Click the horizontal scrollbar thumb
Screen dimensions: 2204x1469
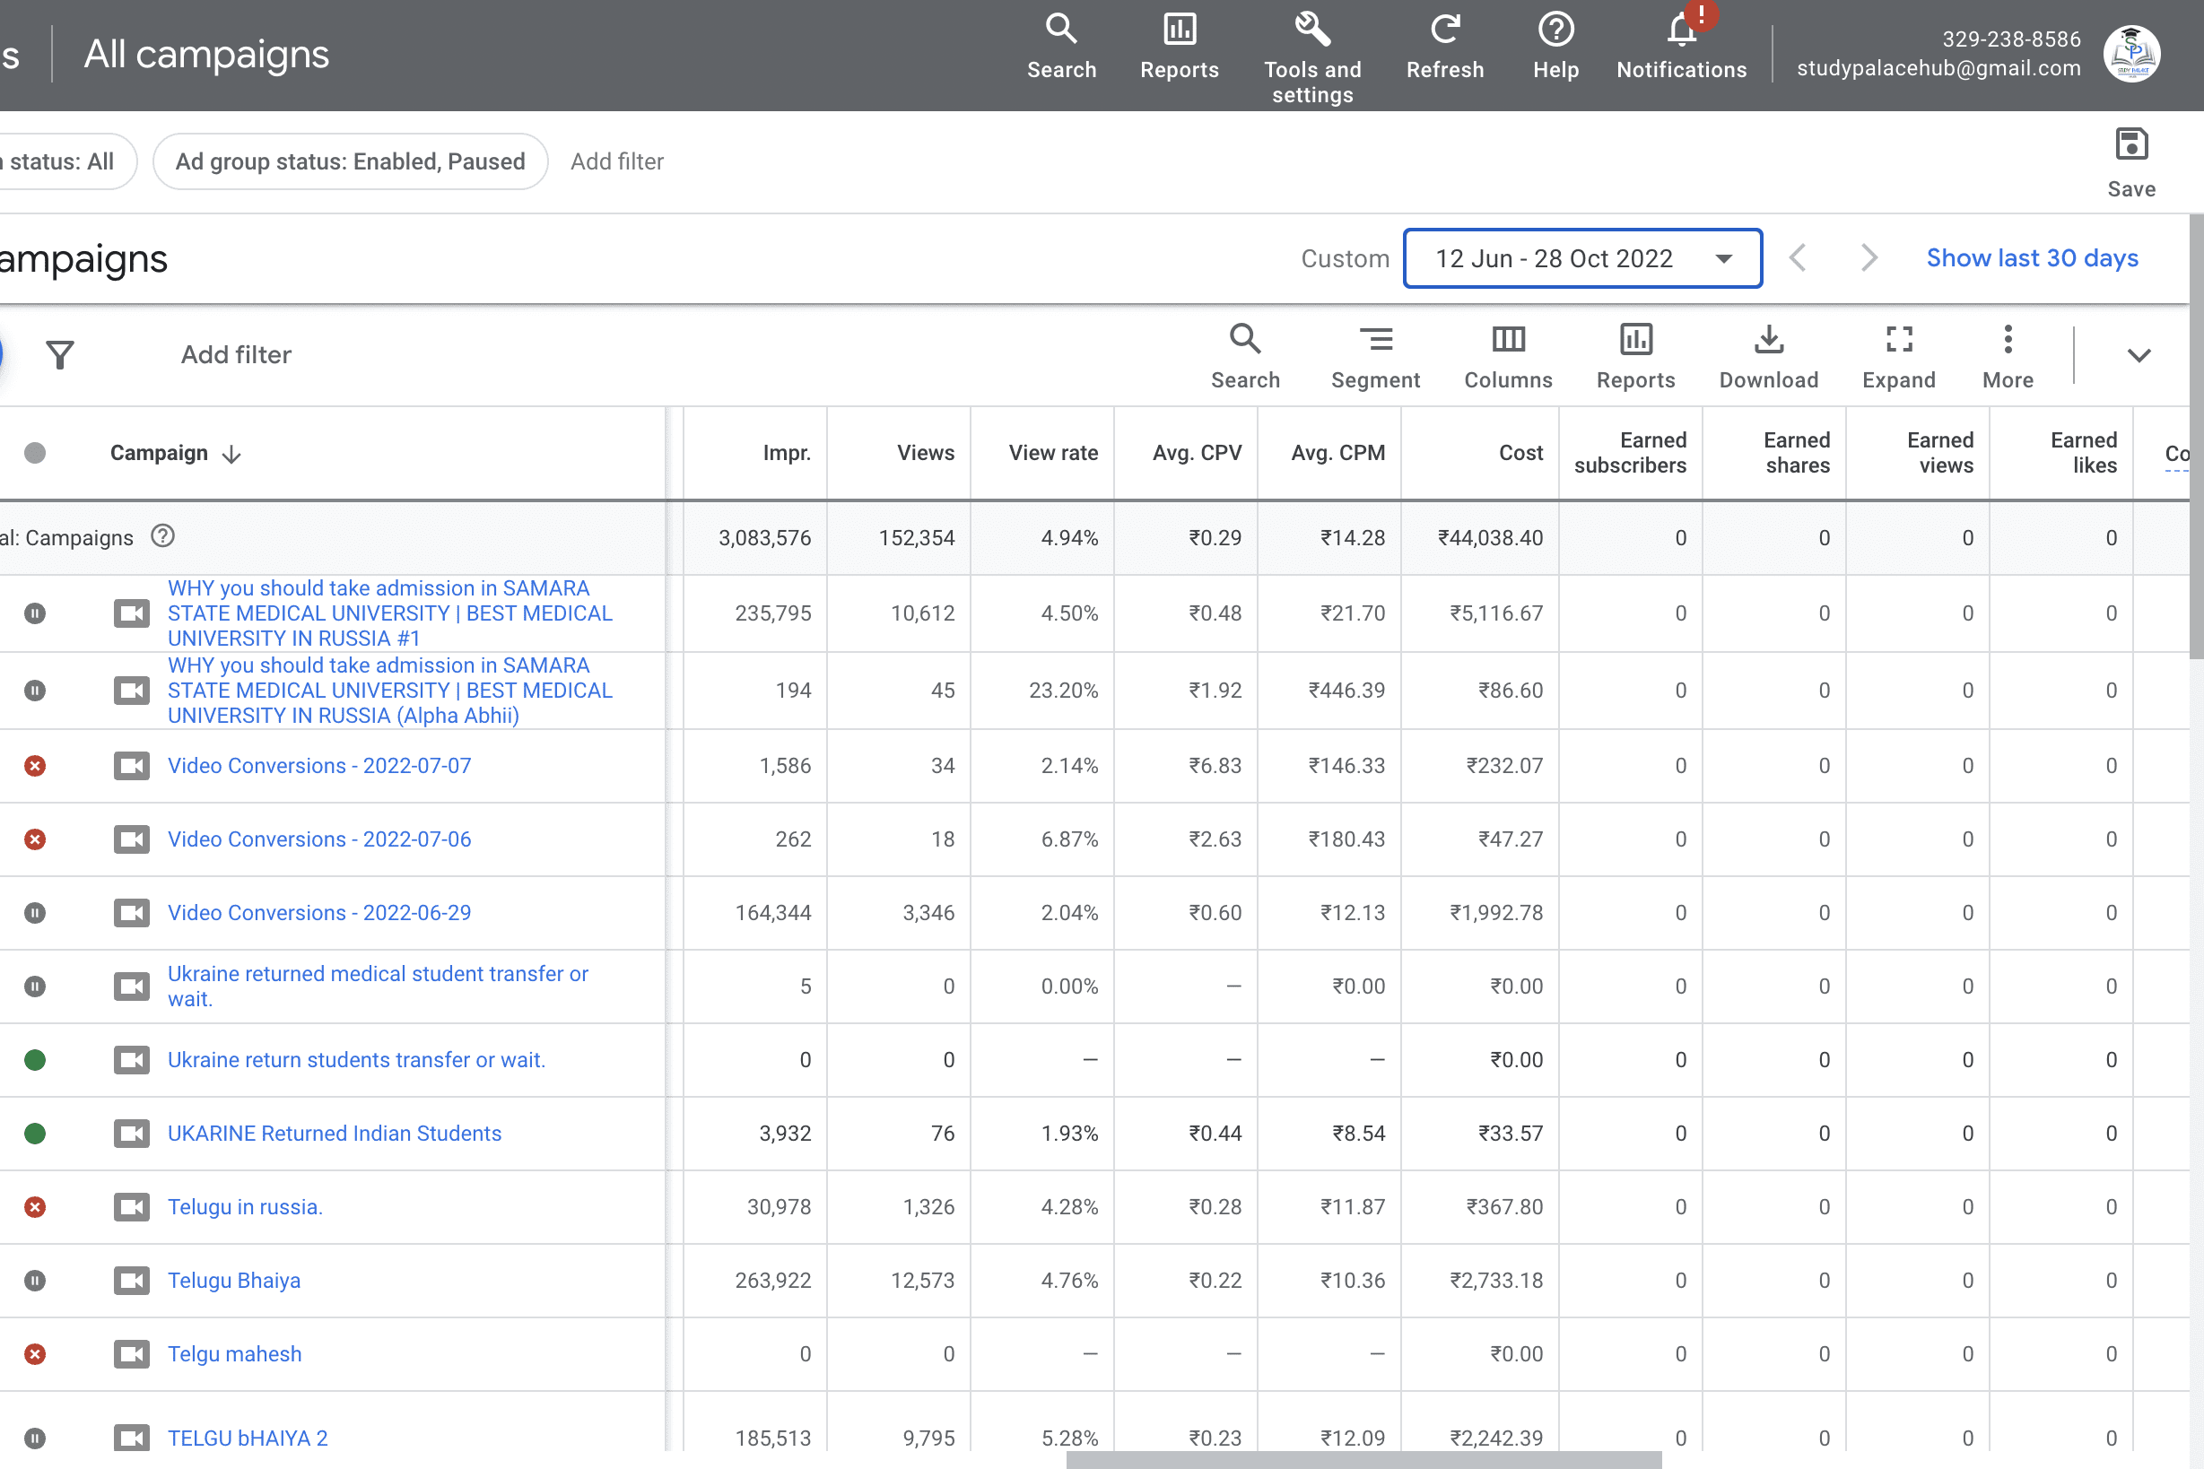(1363, 1460)
